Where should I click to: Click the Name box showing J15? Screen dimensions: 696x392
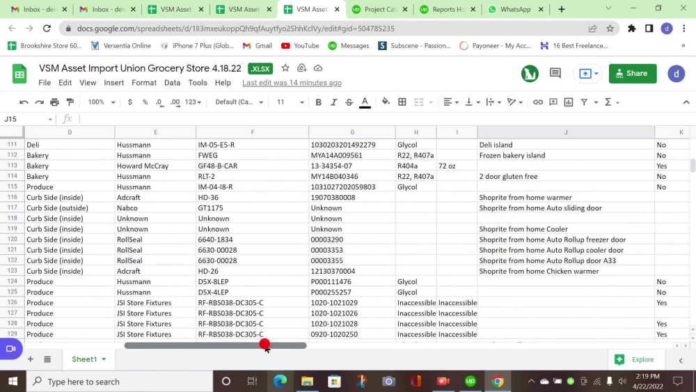point(28,119)
